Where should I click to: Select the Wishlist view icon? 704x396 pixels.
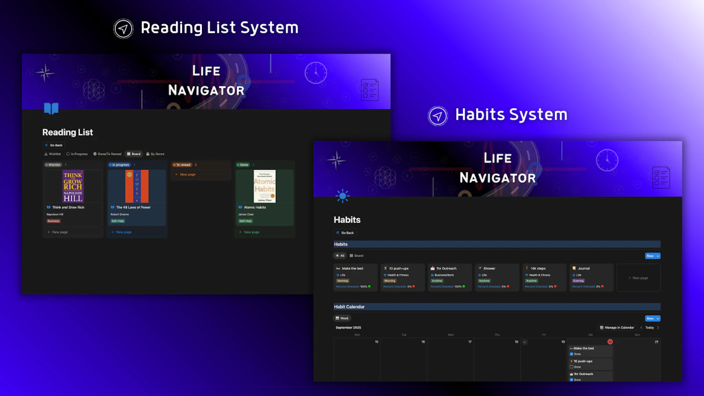tap(46, 154)
